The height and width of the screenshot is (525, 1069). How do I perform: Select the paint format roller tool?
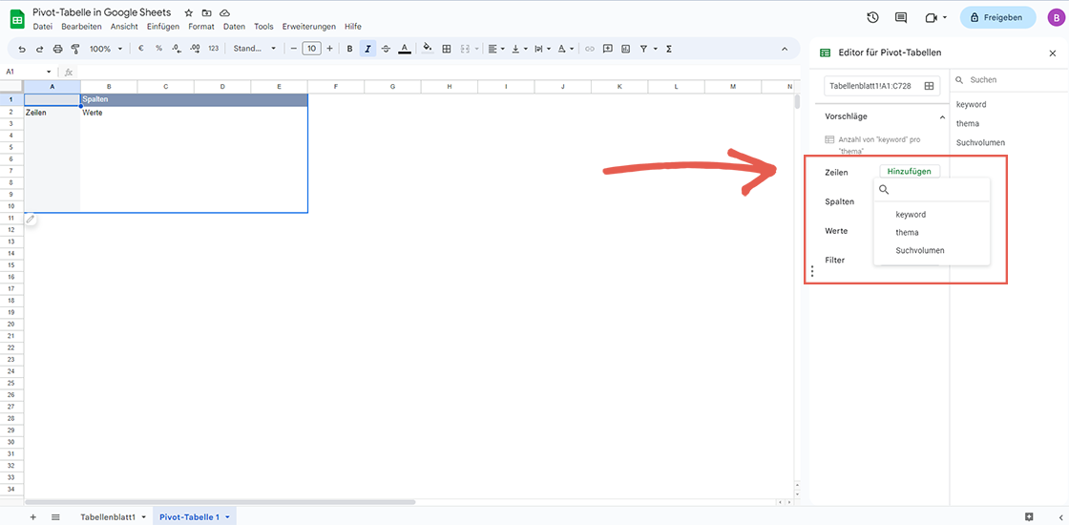coord(75,49)
